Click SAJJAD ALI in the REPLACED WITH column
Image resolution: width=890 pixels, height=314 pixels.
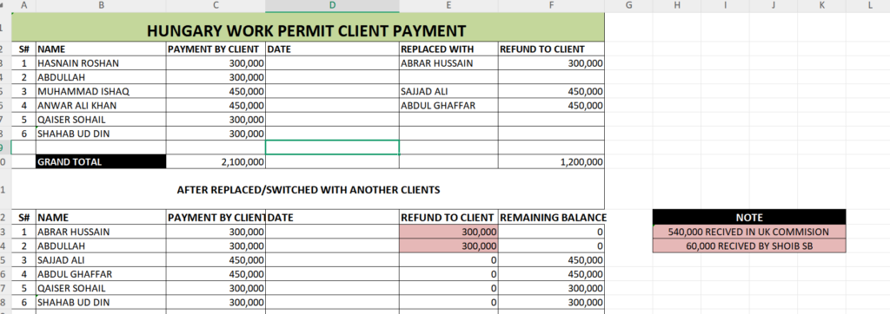448,91
